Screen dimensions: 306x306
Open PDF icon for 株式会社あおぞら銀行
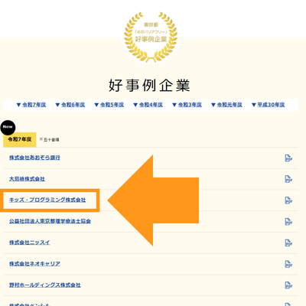[x=288, y=158]
